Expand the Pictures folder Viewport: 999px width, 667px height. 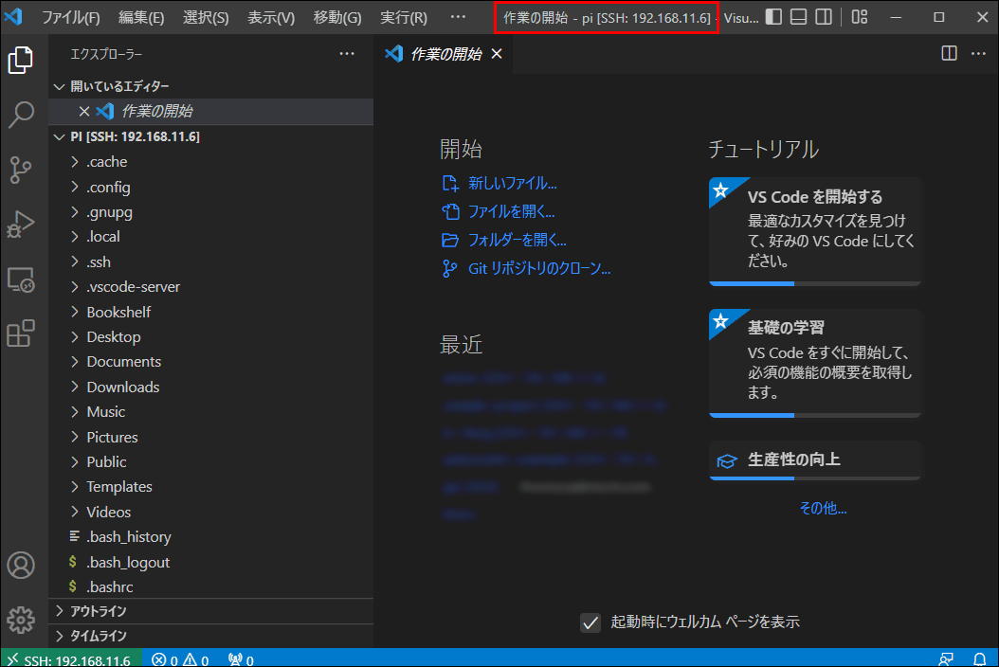(x=210, y=437)
